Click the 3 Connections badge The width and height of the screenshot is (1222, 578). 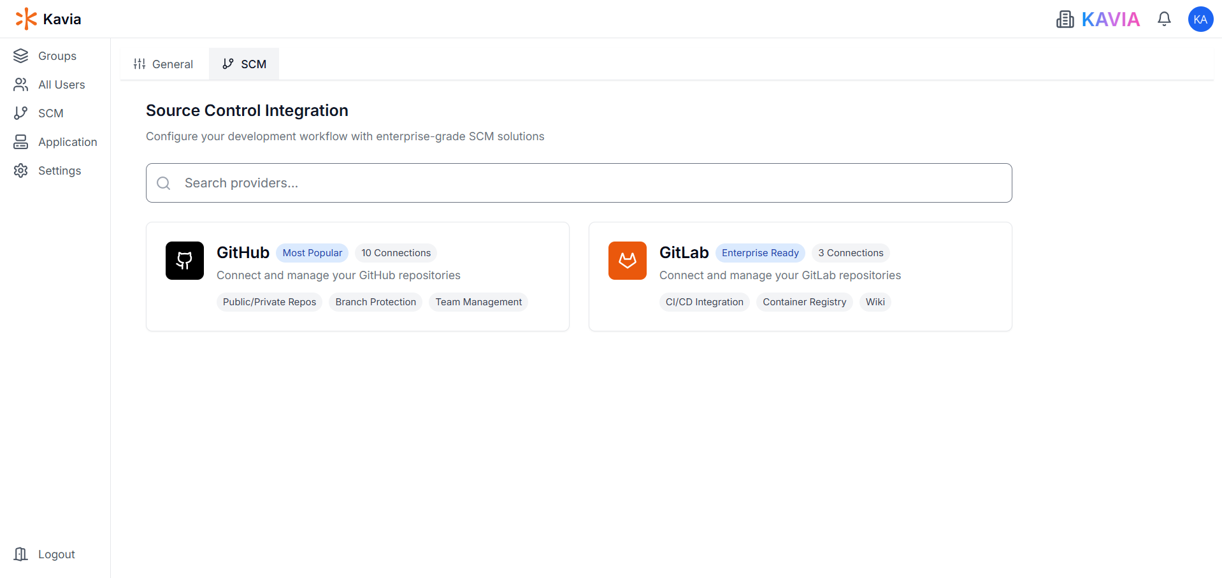pyautogui.click(x=851, y=253)
